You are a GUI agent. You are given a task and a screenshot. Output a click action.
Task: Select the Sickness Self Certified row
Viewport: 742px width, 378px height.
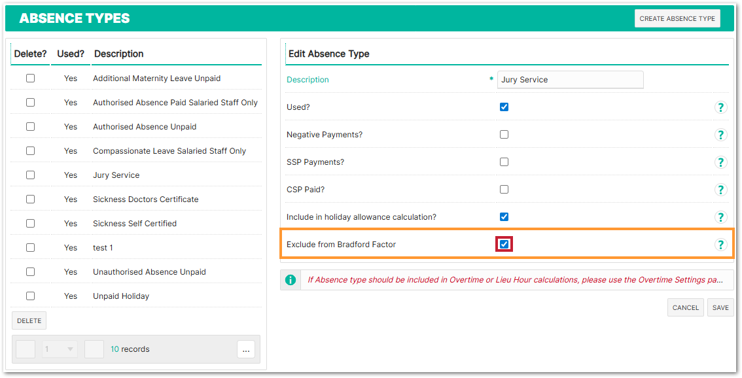[x=135, y=224]
